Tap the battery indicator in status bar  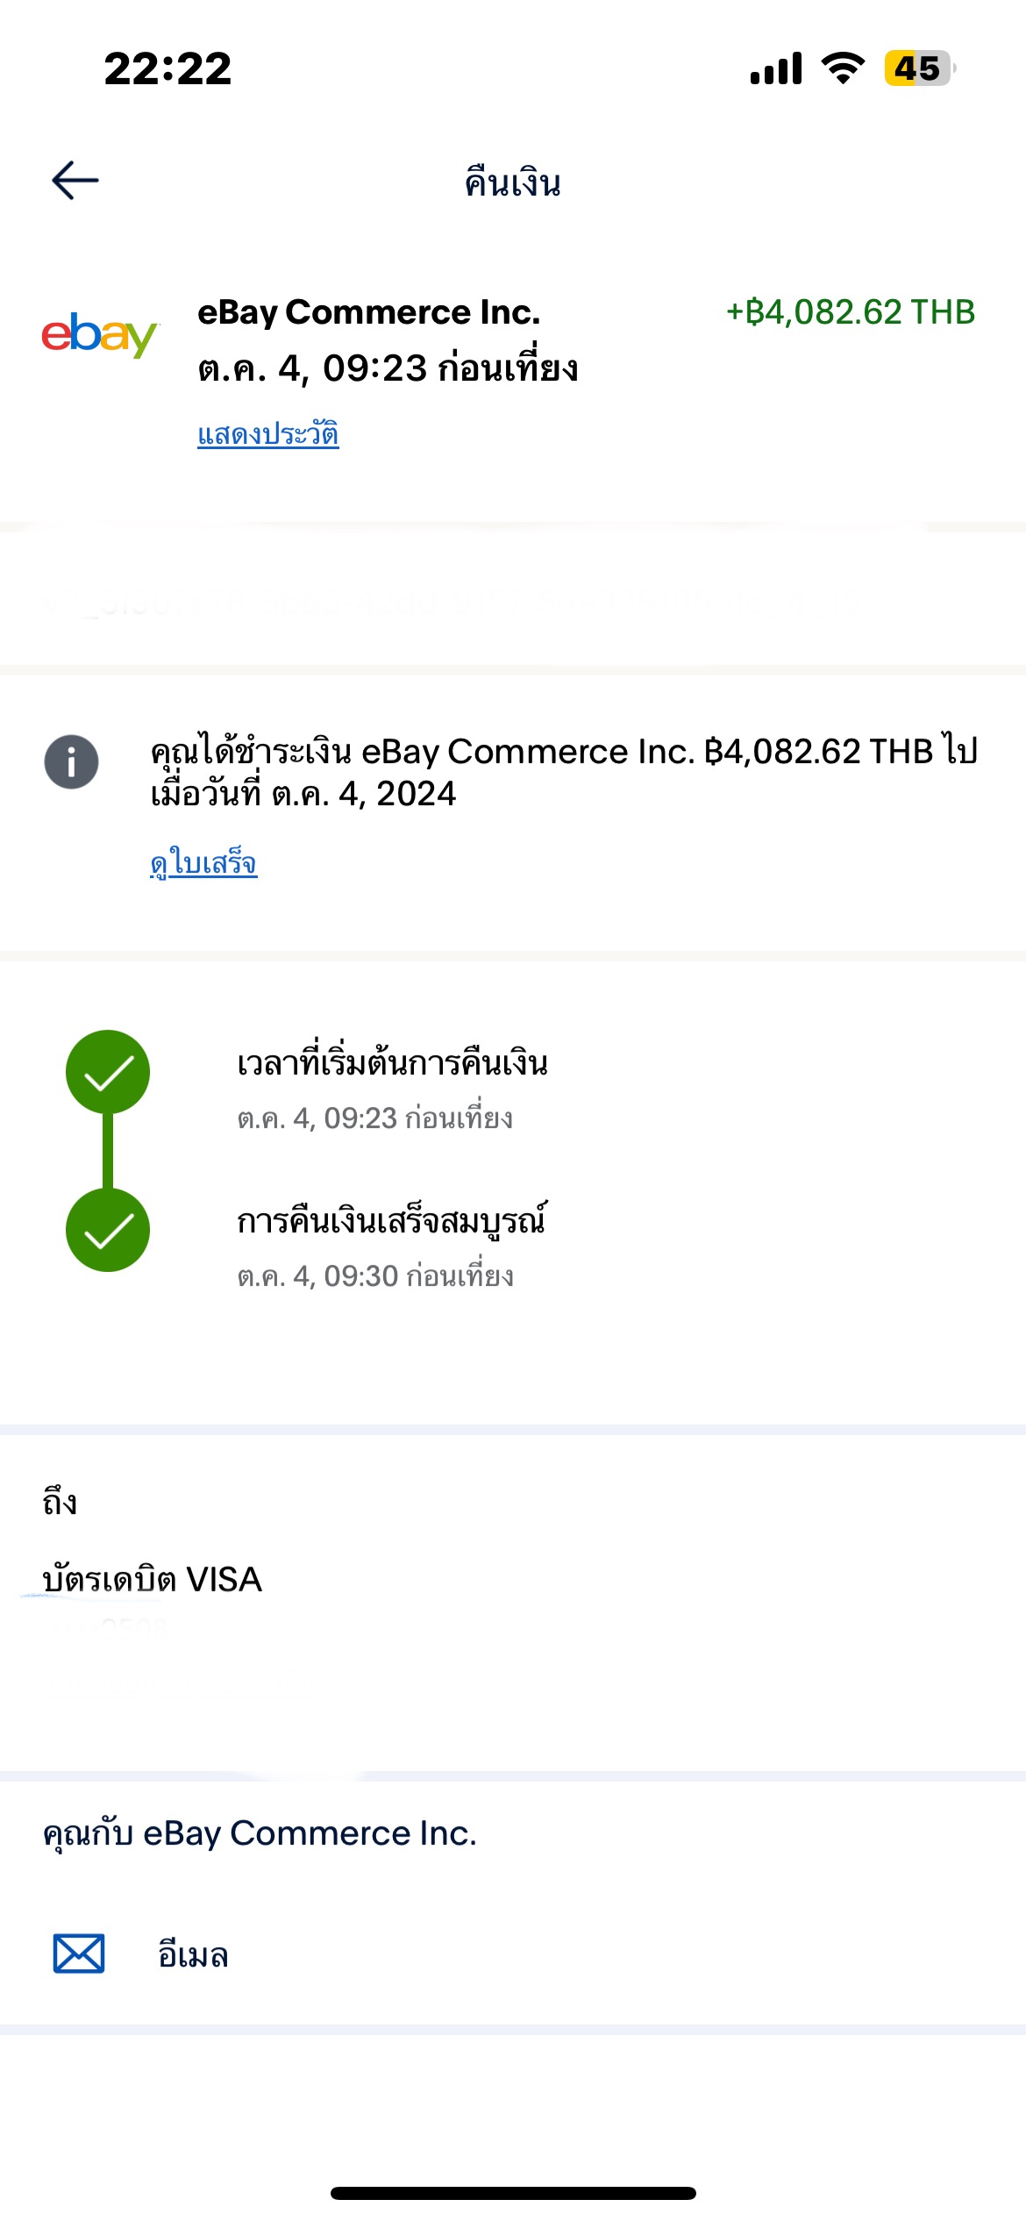(919, 68)
